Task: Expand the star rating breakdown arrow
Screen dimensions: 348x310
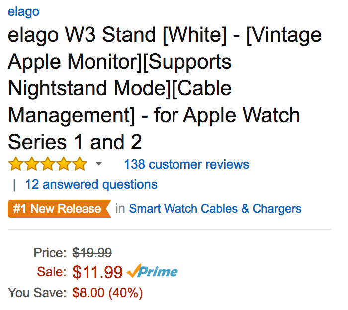Action: 99,164
